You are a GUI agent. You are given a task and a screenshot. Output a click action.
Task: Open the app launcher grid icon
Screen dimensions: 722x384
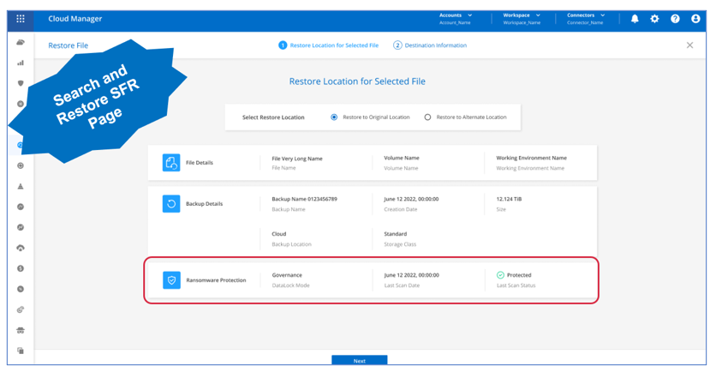point(21,18)
